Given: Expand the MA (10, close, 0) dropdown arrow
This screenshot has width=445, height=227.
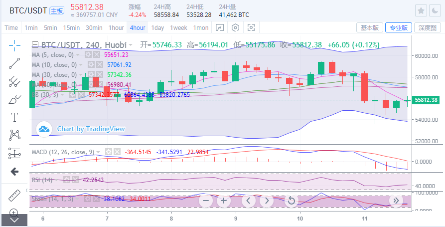Looking at the screenshot, I should point(81,65).
